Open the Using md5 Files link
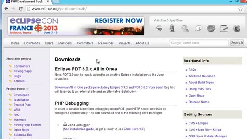 [200, 89]
